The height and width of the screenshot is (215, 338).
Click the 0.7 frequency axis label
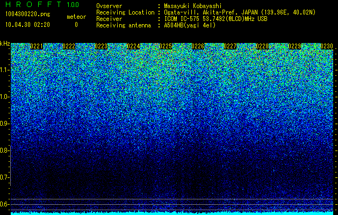(4, 177)
